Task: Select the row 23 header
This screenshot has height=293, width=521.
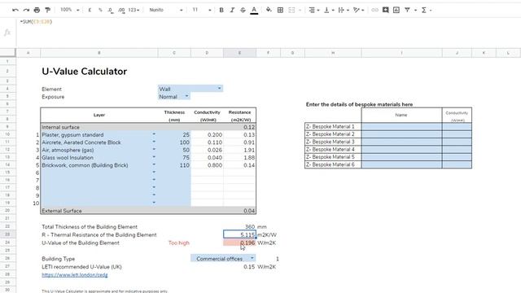Action: [7, 234]
